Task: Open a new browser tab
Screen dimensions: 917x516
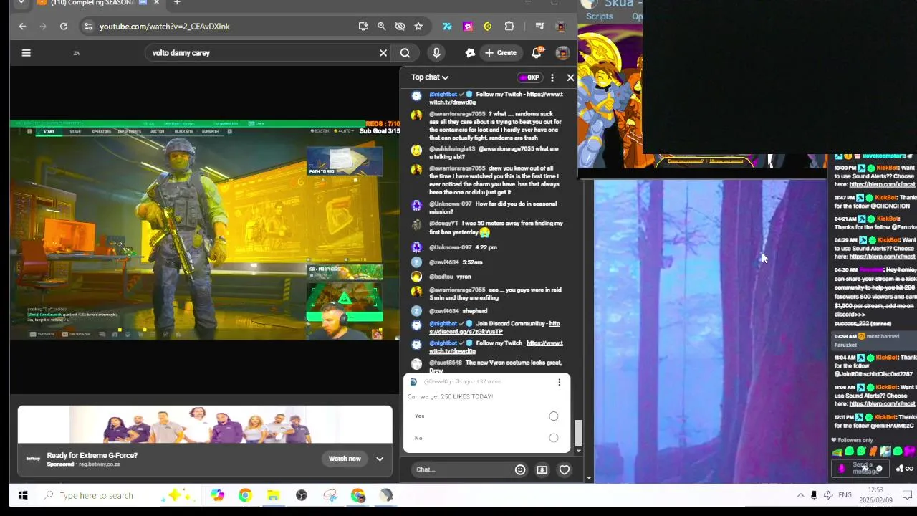Action: [x=176, y=3]
